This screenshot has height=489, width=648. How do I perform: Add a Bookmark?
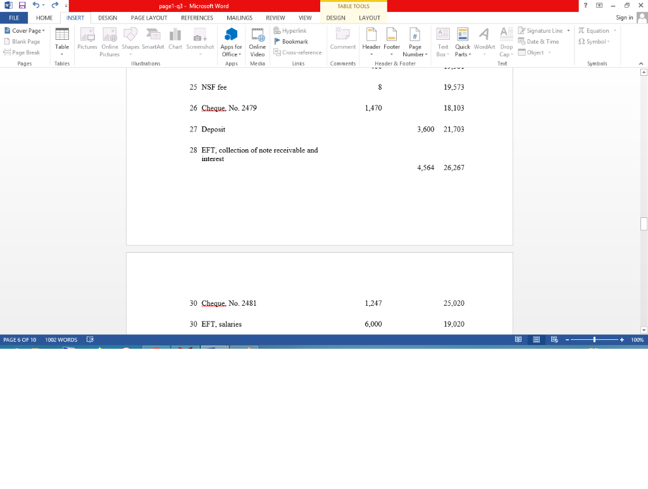(x=291, y=41)
